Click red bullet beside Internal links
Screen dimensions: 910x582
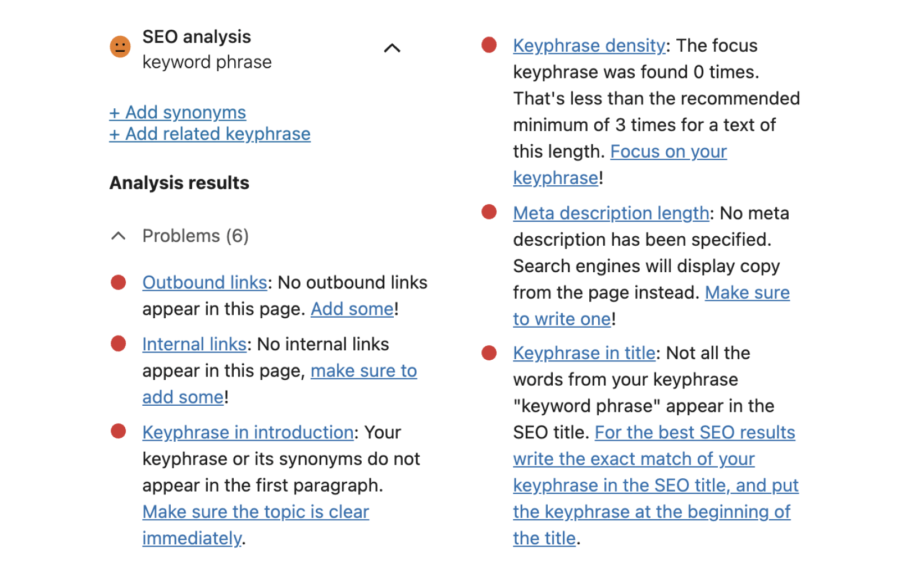tap(119, 343)
